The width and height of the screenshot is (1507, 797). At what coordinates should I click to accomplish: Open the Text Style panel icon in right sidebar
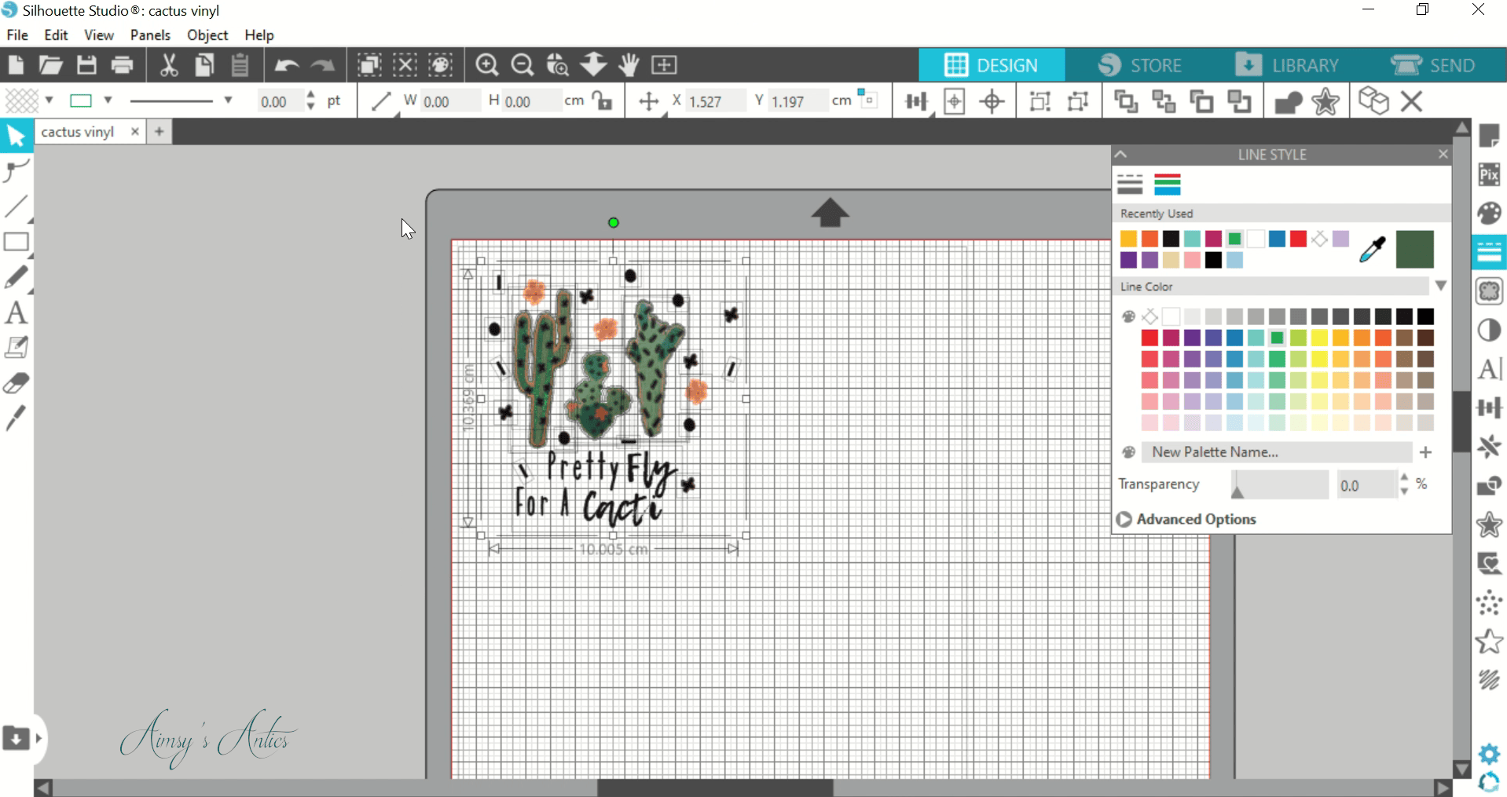1489,369
